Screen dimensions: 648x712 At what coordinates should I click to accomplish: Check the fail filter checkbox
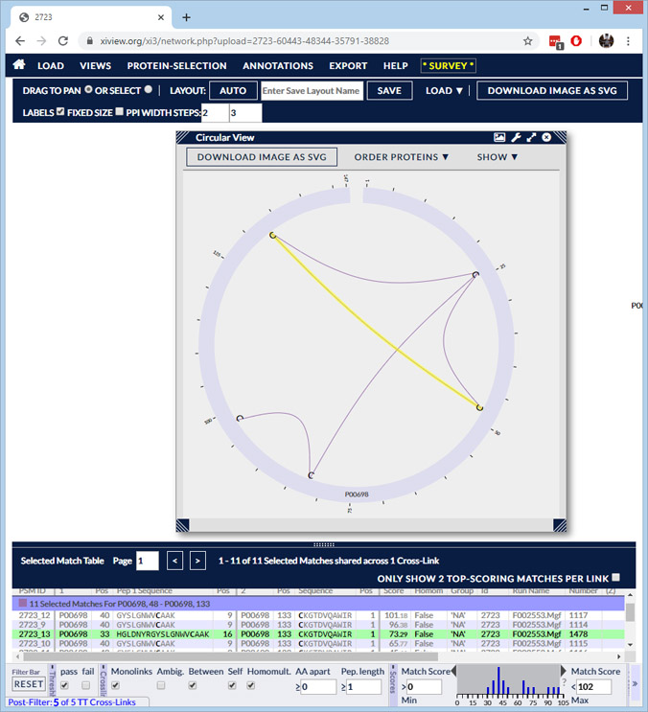pyautogui.click(x=85, y=685)
